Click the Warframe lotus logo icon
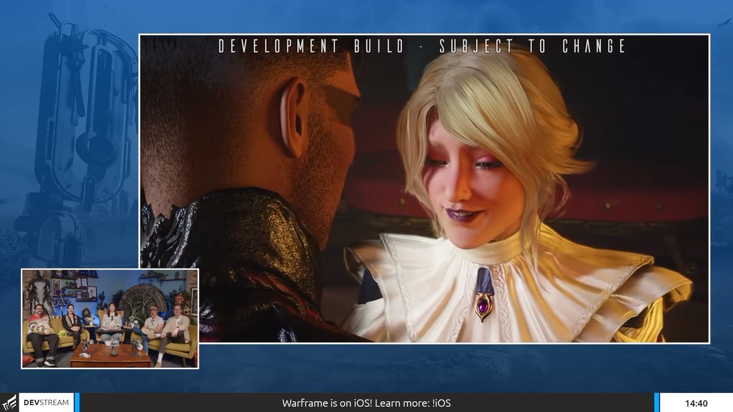Image resolution: width=733 pixels, height=412 pixels. click(x=9, y=402)
